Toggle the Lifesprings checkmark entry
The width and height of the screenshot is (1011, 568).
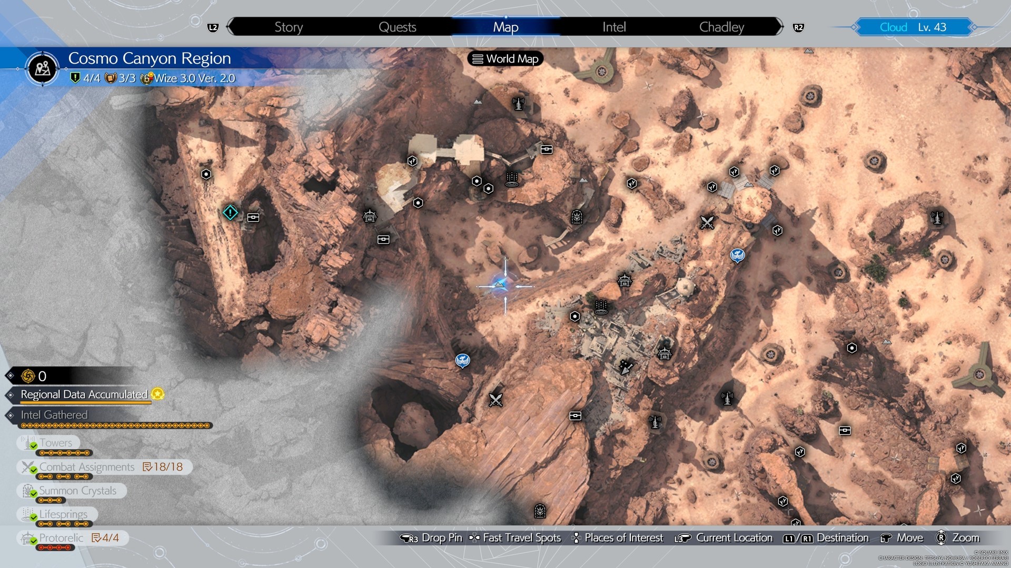33,517
